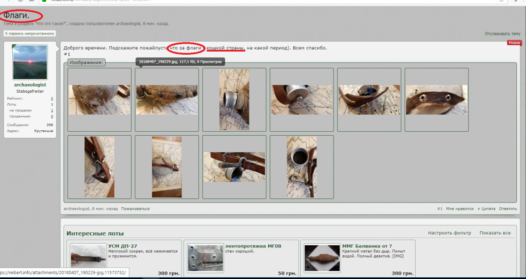Like the post via "Мне нравится"
Screen dimensions: 526x279
(x=459, y=209)
